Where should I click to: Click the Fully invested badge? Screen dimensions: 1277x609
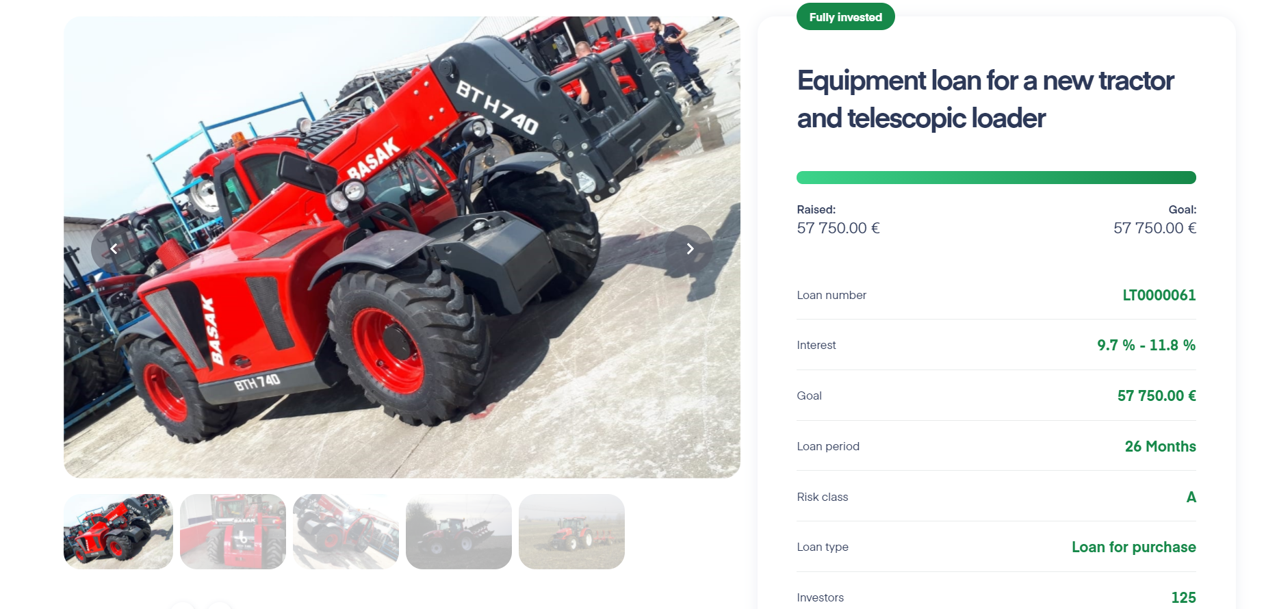click(845, 17)
